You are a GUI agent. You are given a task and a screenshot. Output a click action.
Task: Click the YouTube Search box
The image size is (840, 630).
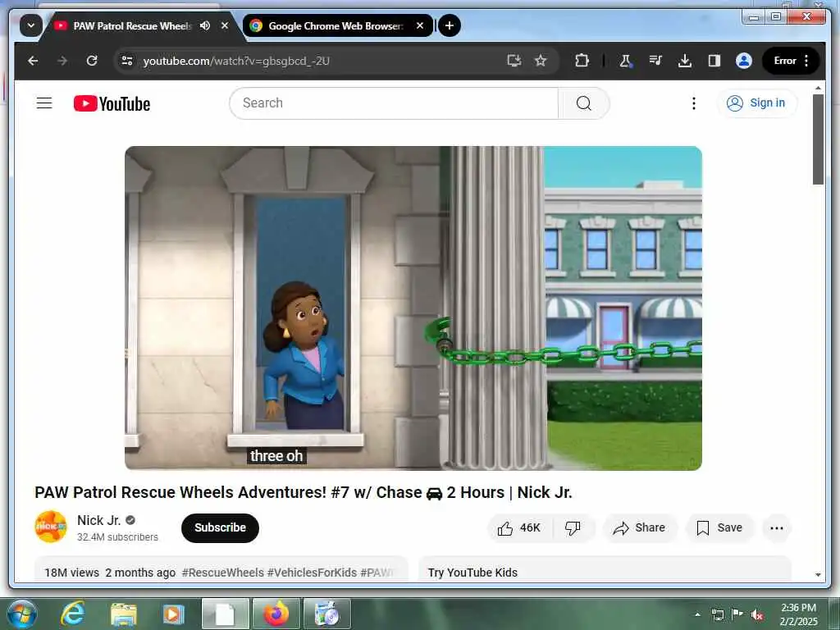pyautogui.click(x=394, y=103)
